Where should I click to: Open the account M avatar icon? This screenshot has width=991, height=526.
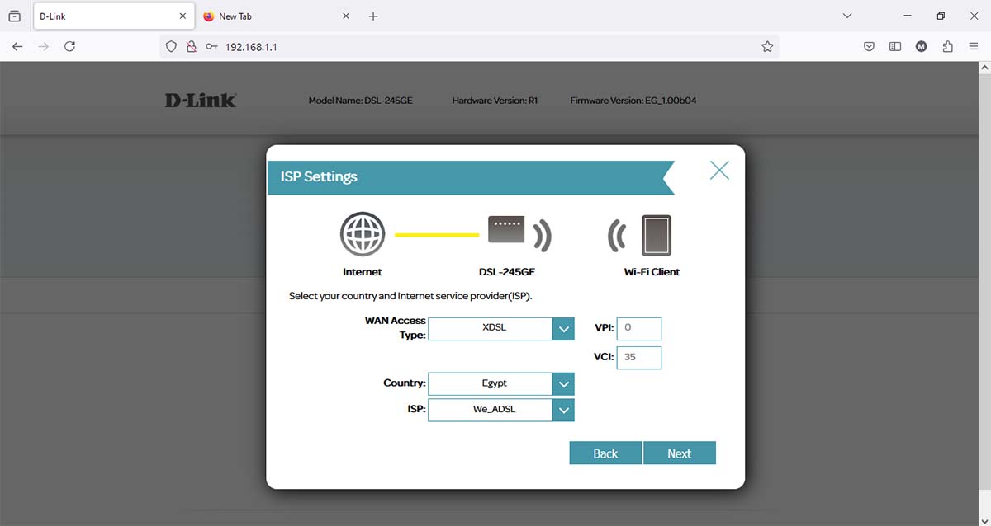(x=922, y=47)
